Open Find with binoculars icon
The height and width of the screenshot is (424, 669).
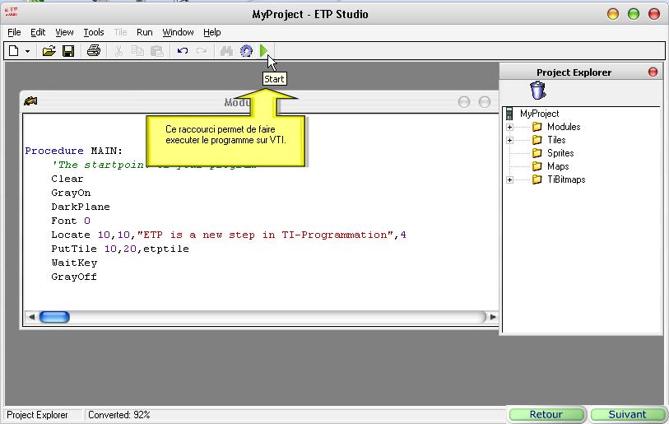[226, 51]
